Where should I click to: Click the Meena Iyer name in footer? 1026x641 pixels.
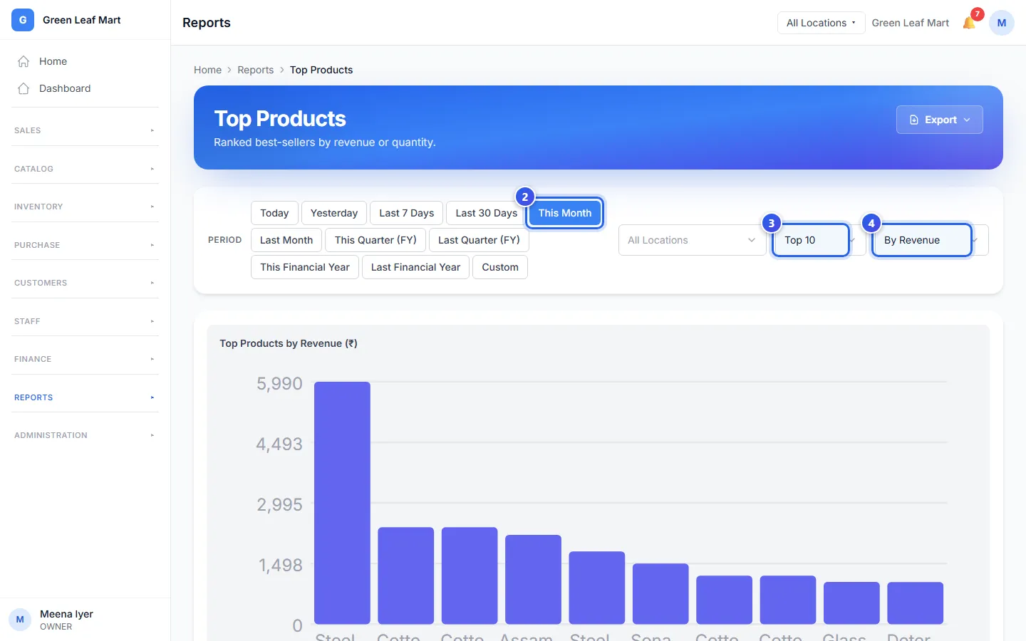click(x=66, y=614)
